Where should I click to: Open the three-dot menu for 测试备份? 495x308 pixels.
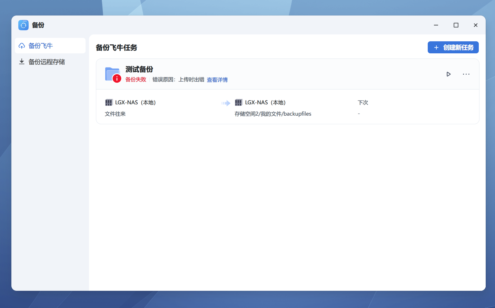pyautogui.click(x=466, y=74)
